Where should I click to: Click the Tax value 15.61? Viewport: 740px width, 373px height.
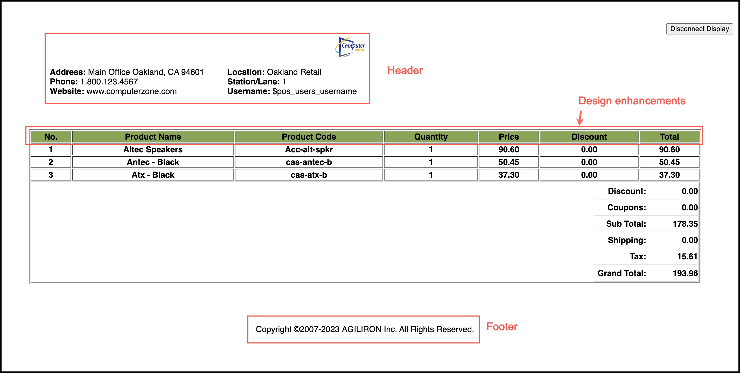point(687,256)
